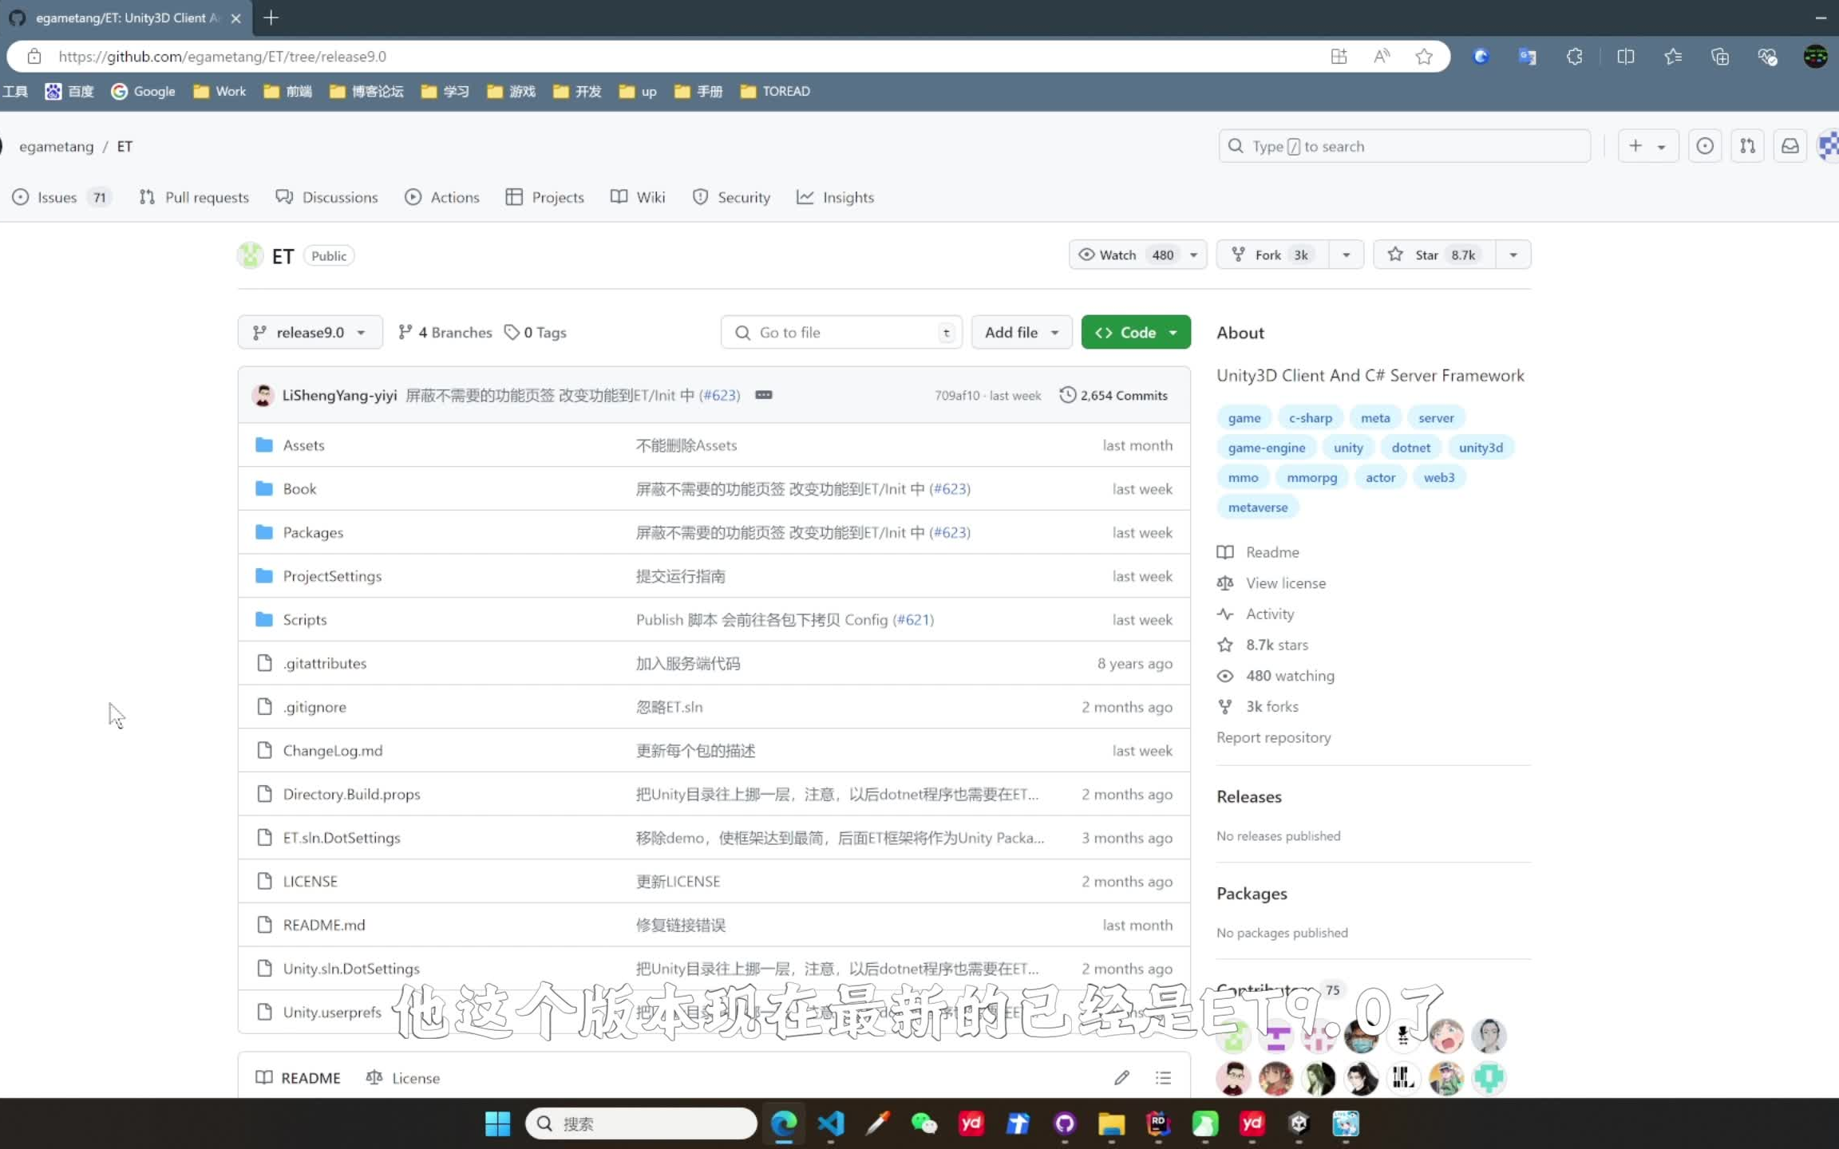Open browser extensions puzzle icon
The height and width of the screenshot is (1149, 1839).
[x=1575, y=57]
